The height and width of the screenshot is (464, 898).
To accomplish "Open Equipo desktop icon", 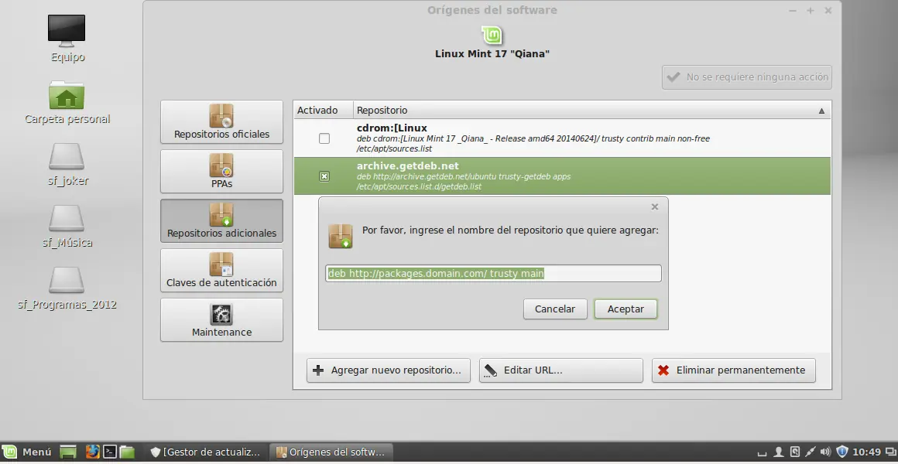I will pyautogui.click(x=67, y=39).
